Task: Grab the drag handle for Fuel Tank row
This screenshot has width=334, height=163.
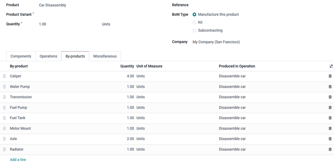Action: pos(4,118)
